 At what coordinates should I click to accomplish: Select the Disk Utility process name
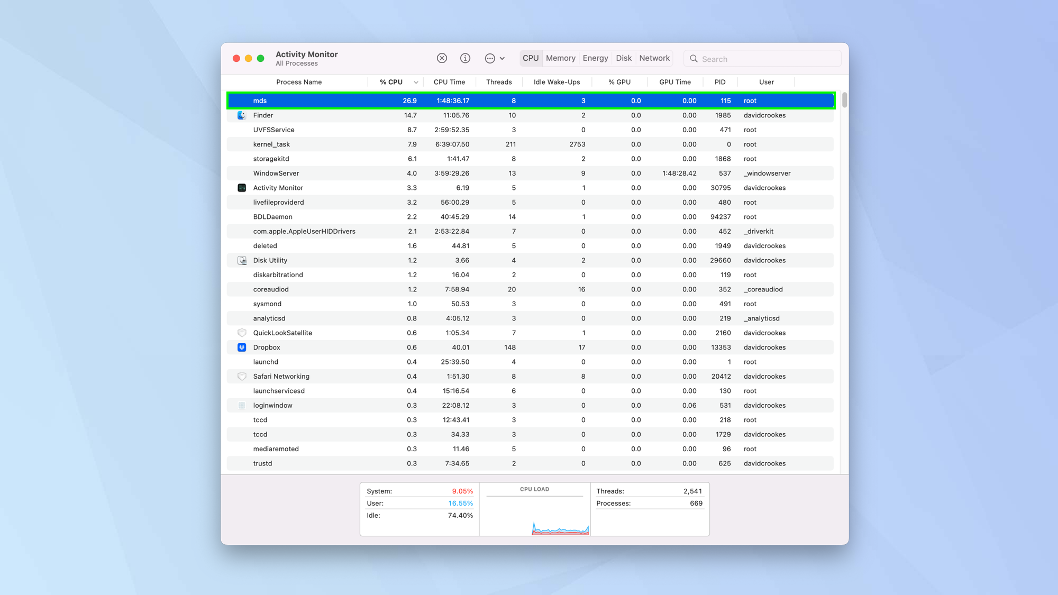click(x=270, y=260)
